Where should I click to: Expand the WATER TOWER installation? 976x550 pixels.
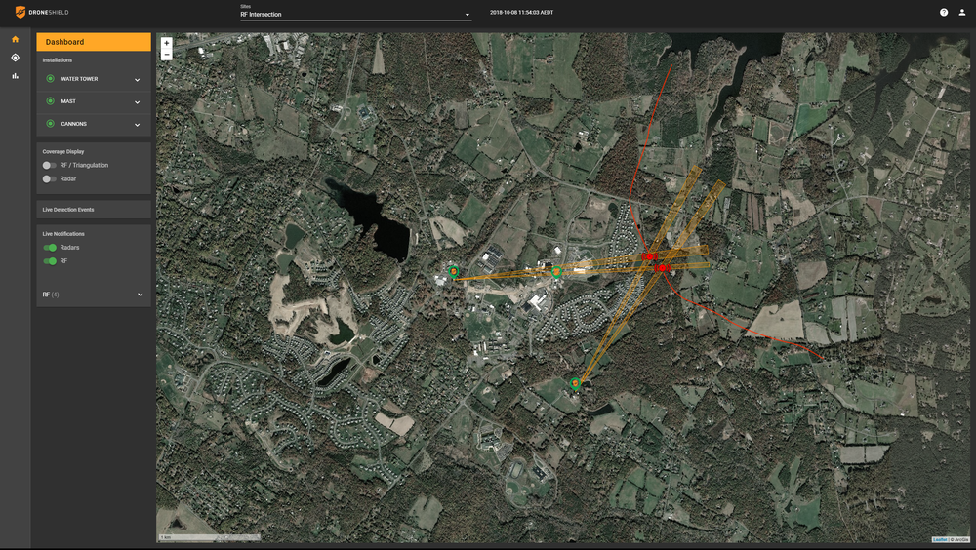pos(94,79)
